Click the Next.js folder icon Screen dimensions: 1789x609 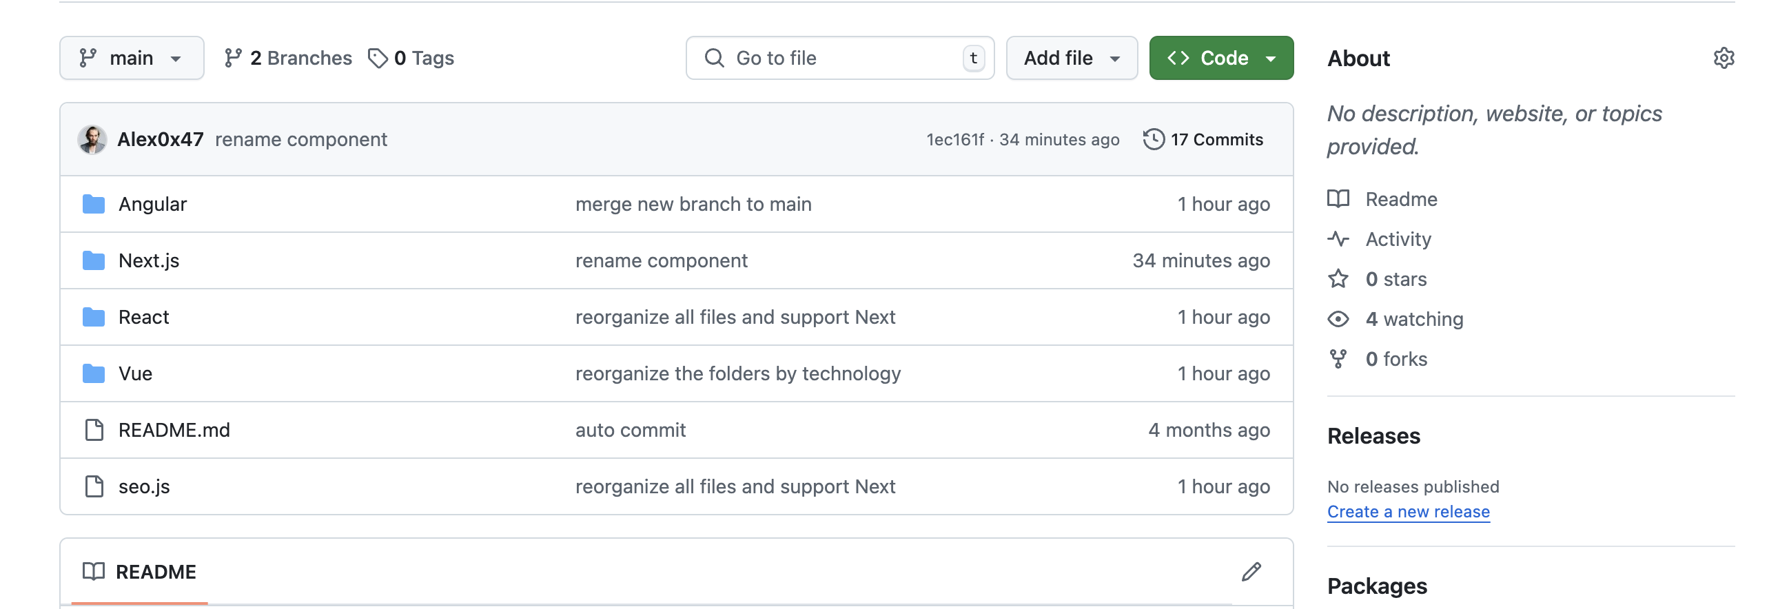point(93,260)
